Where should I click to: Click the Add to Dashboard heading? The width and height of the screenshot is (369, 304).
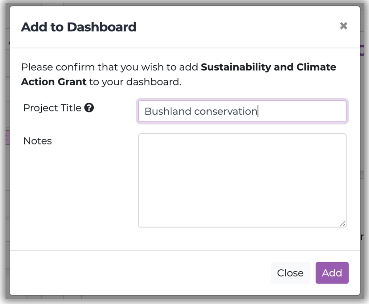click(x=79, y=26)
